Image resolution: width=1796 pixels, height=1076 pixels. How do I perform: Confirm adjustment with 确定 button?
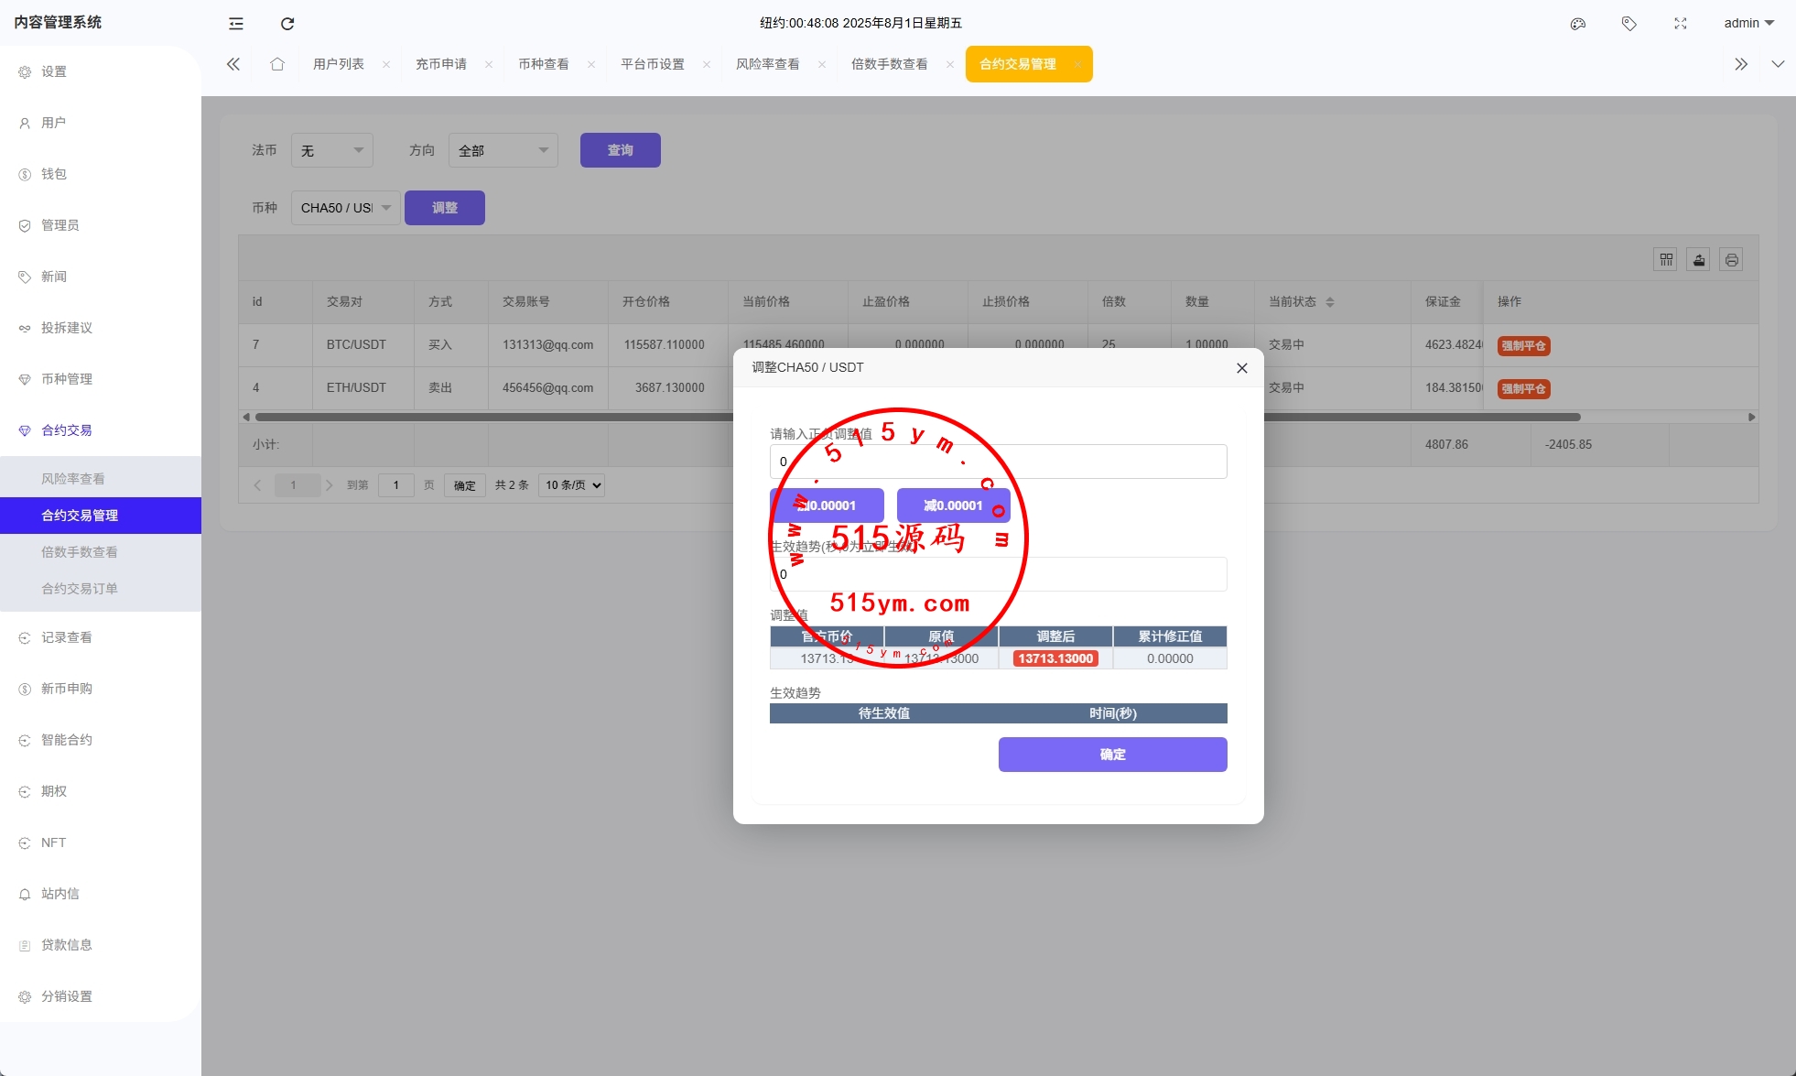pyautogui.click(x=1112, y=755)
